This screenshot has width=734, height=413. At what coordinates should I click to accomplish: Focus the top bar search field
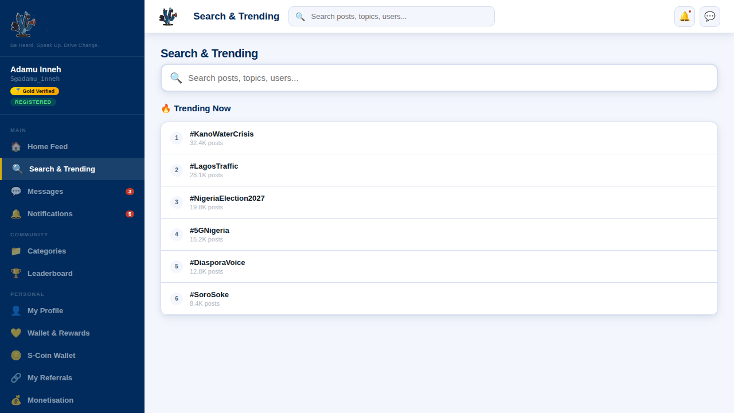point(392,17)
